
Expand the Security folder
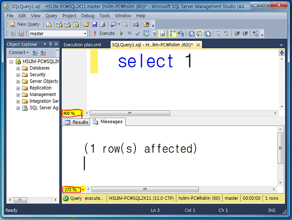coord(18,75)
